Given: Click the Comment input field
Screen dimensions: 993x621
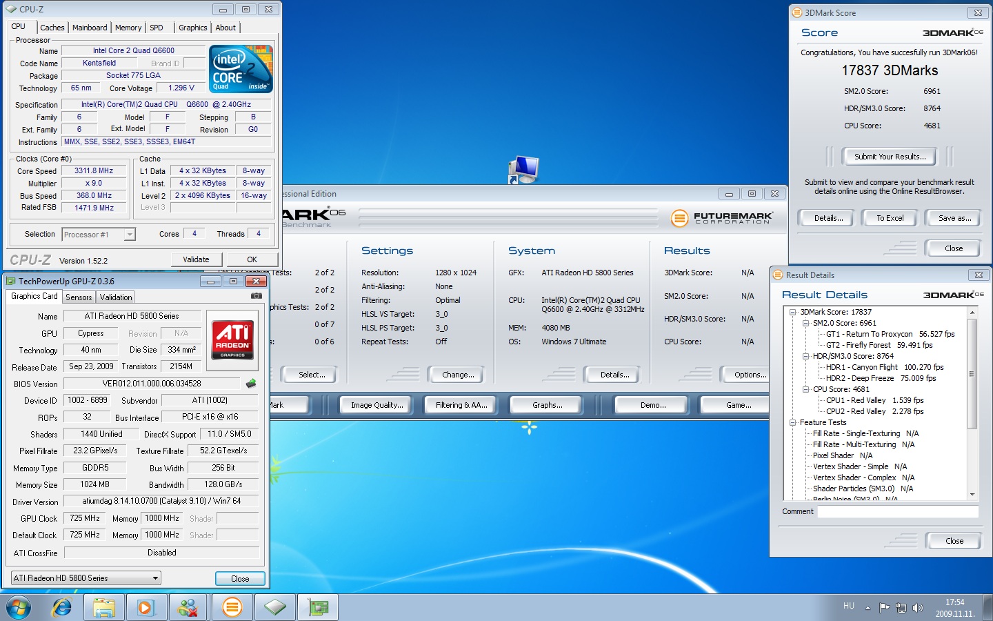Looking at the screenshot, I should 898,511.
